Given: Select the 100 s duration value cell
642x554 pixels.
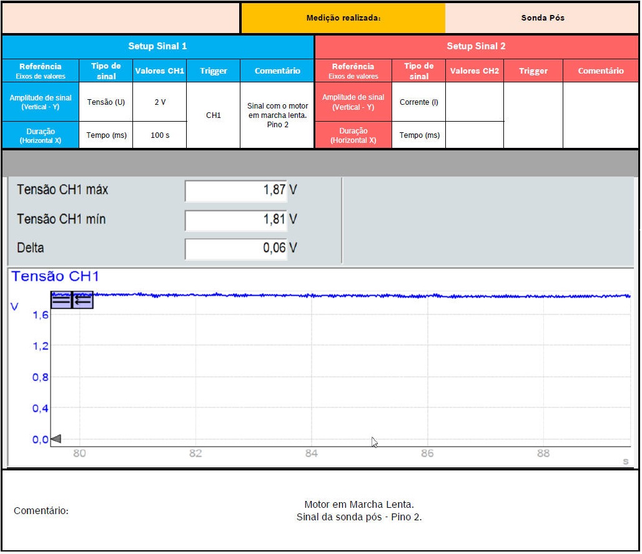Looking at the screenshot, I should (160, 135).
